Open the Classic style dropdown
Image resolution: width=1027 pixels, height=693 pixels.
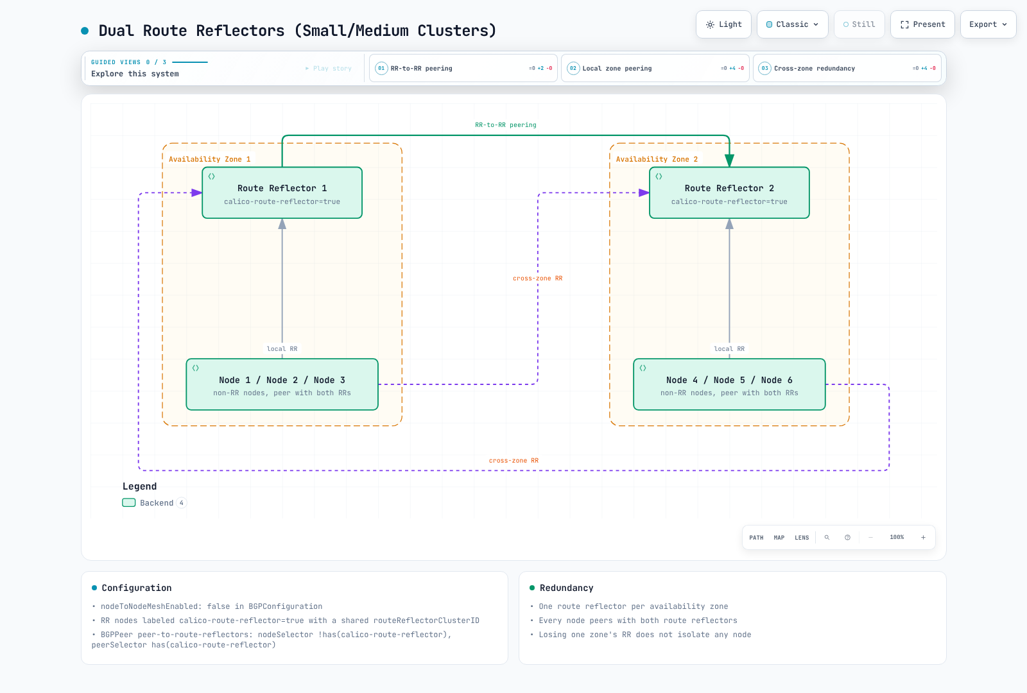click(x=793, y=24)
